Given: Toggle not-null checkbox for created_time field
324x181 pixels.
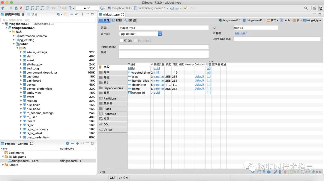Looking at the screenshot, I should (209, 72).
